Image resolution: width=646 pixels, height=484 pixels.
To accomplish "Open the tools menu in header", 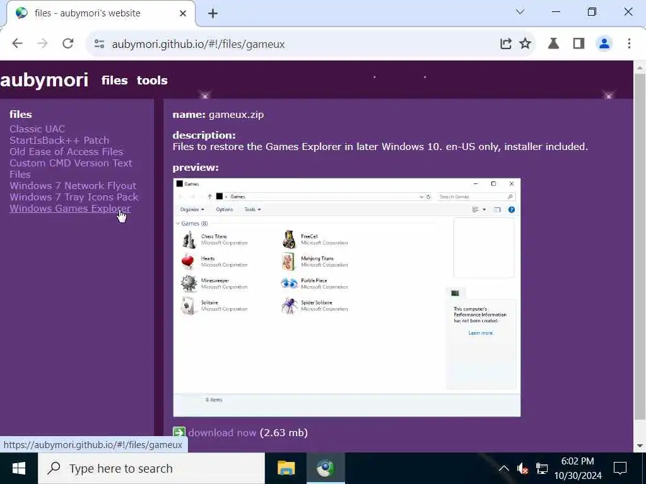I will 152,80.
